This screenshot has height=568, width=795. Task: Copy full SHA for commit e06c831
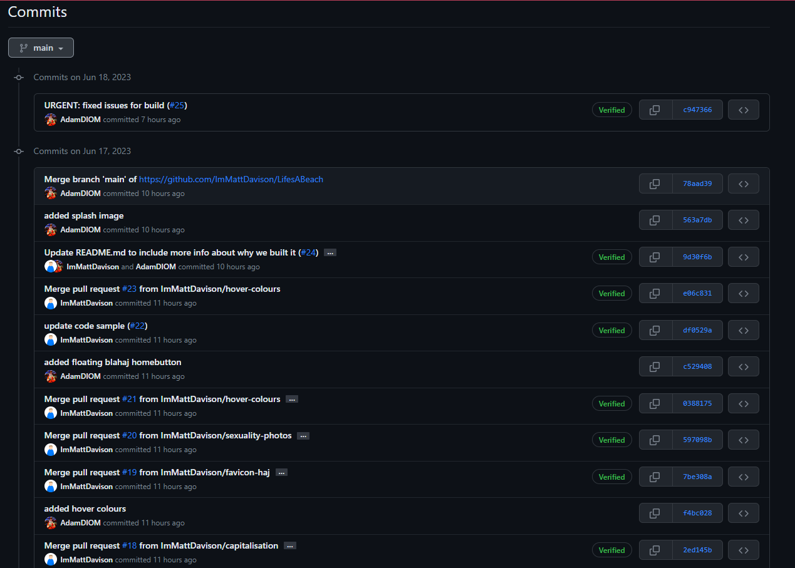(655, 293)
